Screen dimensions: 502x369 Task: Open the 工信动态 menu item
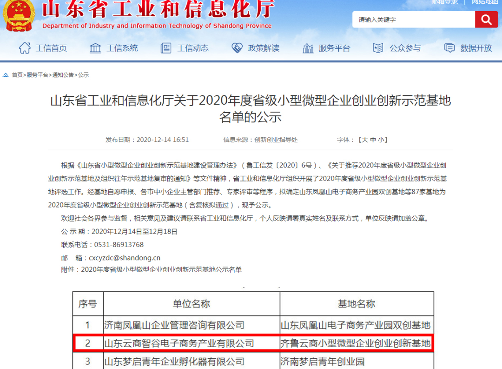click(x=193, y=48)
